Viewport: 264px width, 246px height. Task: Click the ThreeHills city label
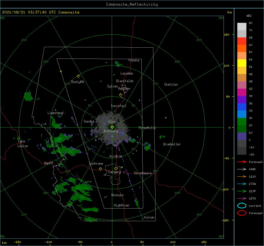147,128
